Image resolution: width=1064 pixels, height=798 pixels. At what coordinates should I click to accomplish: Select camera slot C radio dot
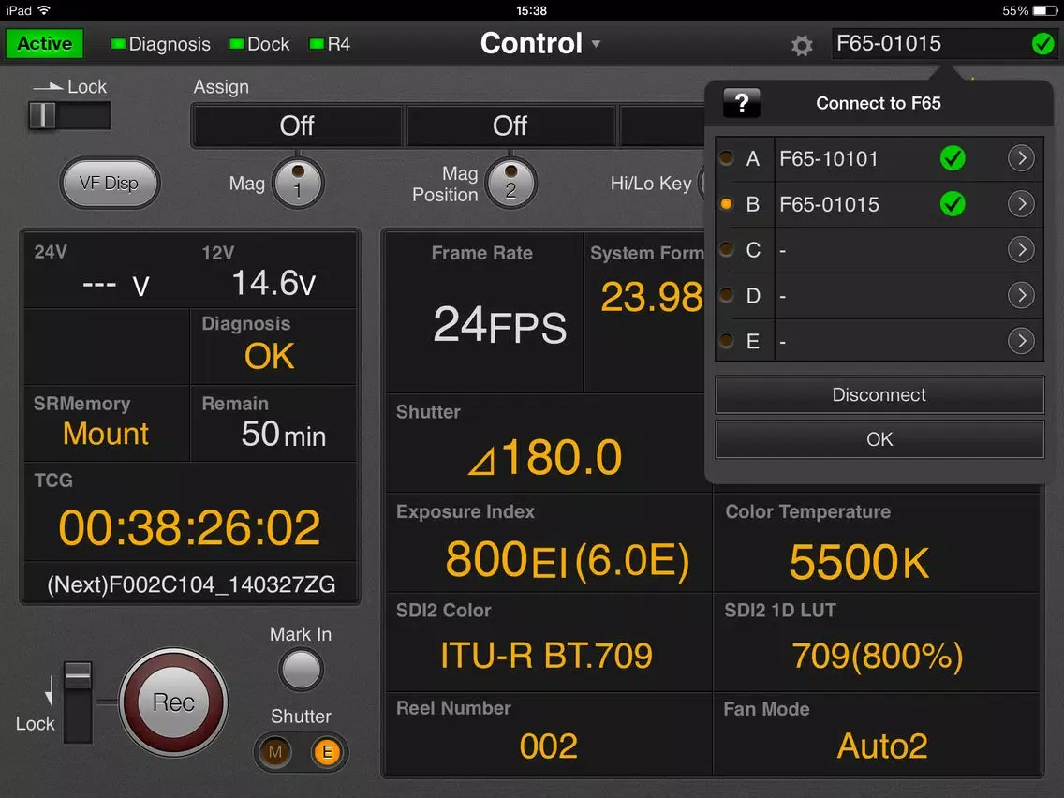tap(726, 249)
